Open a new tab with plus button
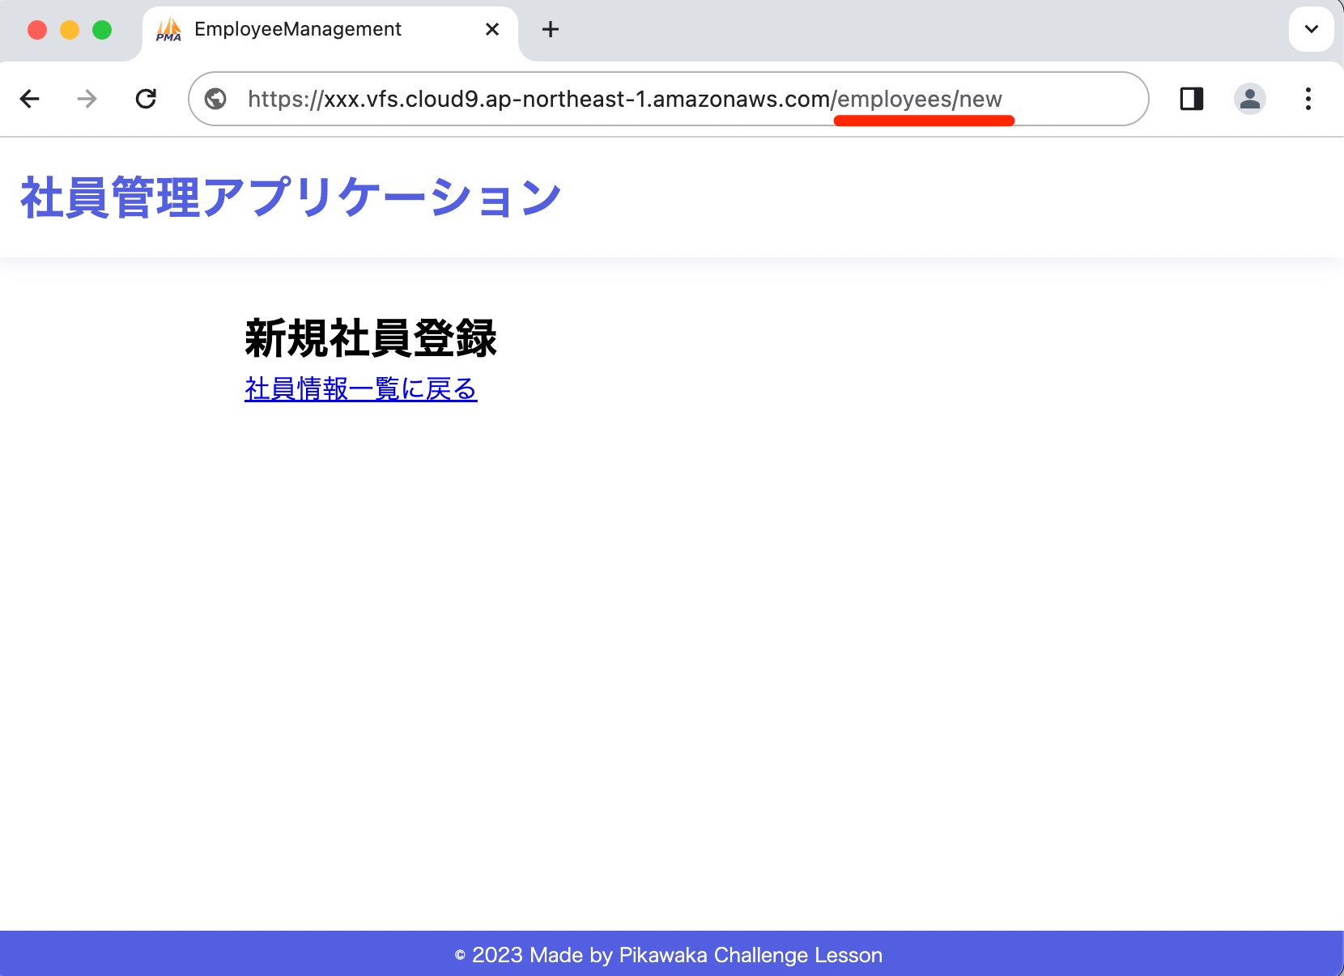 point(551,30)
